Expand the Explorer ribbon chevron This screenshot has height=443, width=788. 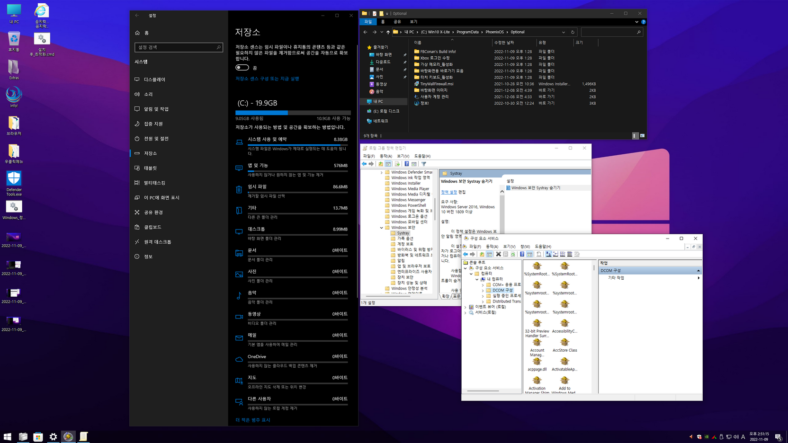click(636, 22)
